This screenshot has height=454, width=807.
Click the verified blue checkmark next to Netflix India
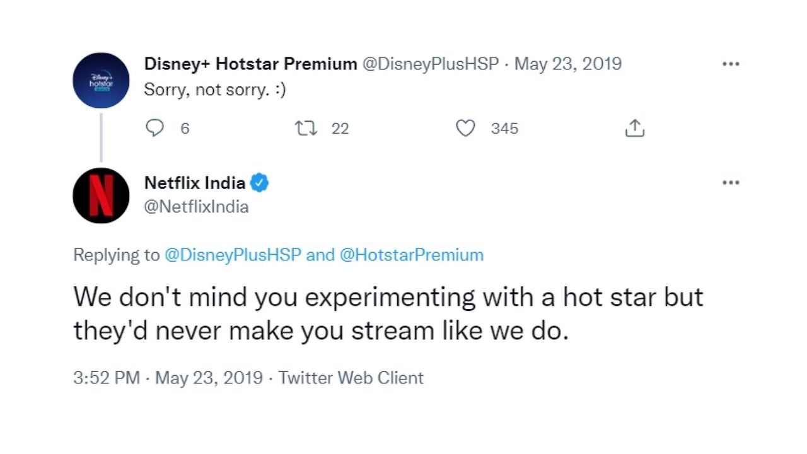260,182
